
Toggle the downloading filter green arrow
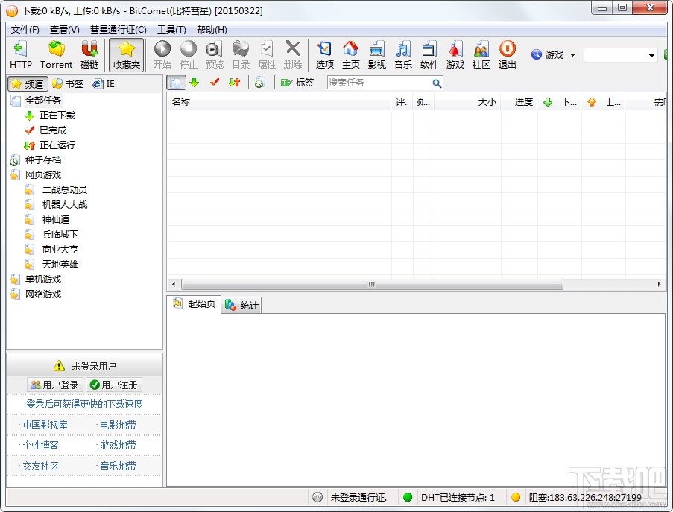(x=195, y=83)
